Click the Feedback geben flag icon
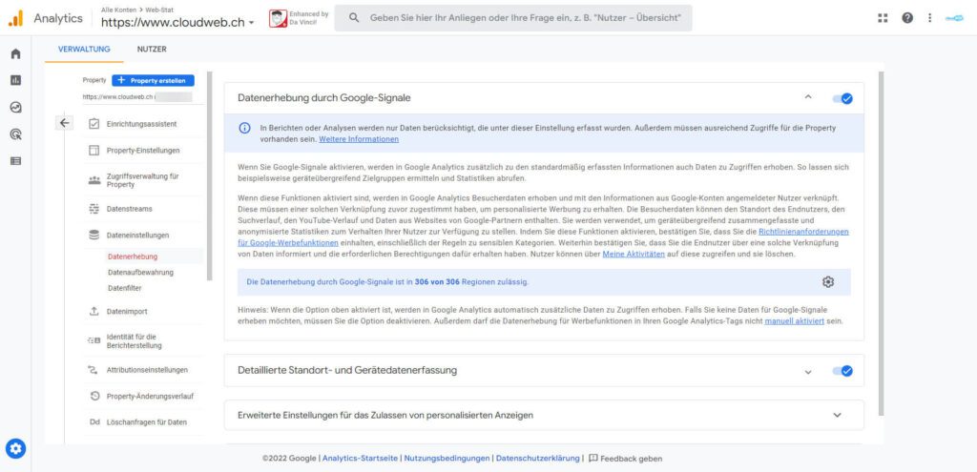This screenshot has width=977, height=472. [593, 459]
